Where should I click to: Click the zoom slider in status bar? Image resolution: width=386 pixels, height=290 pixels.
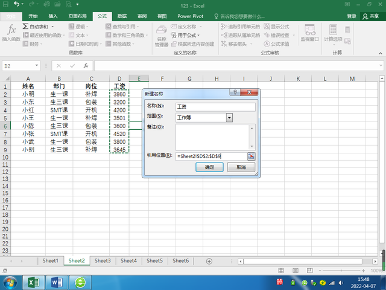[341, 271]
